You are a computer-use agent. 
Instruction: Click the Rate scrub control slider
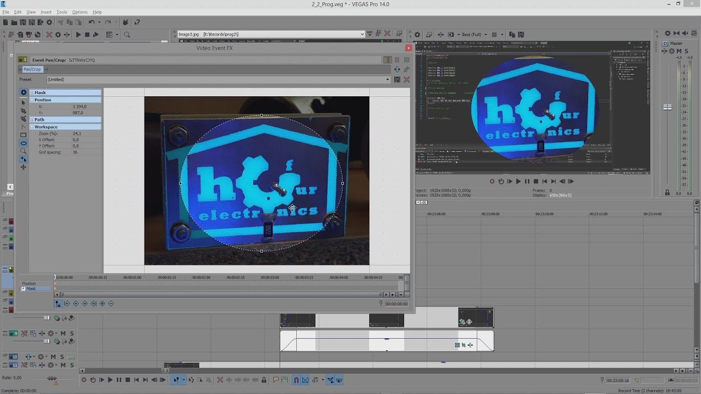[53, 379]
